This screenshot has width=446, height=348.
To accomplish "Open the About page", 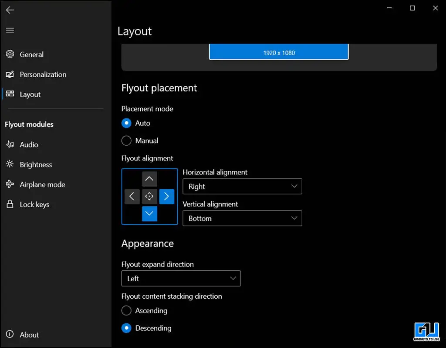I will (29, 334).
